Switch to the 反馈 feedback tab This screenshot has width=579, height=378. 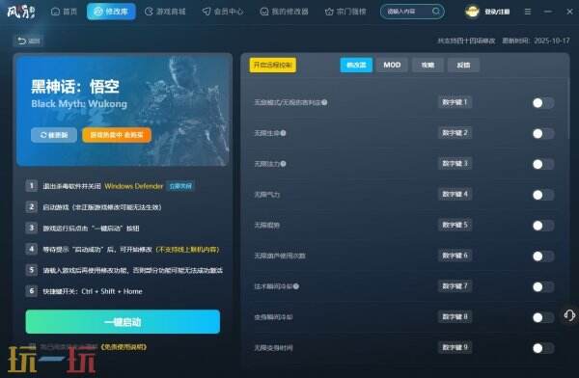click(x=463, y=65)
